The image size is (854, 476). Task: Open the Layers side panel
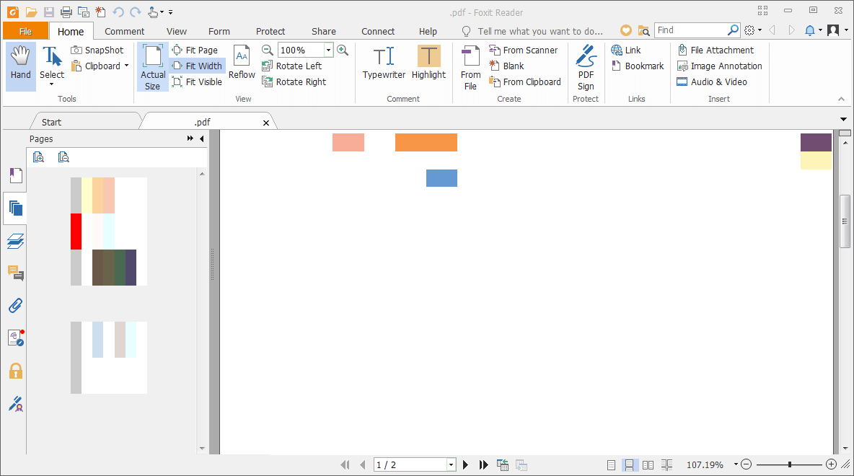tap(15, 241)
